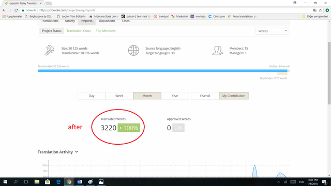Select the Month period toggle
This screenshot has width=331, height=186.
(147, 96)
